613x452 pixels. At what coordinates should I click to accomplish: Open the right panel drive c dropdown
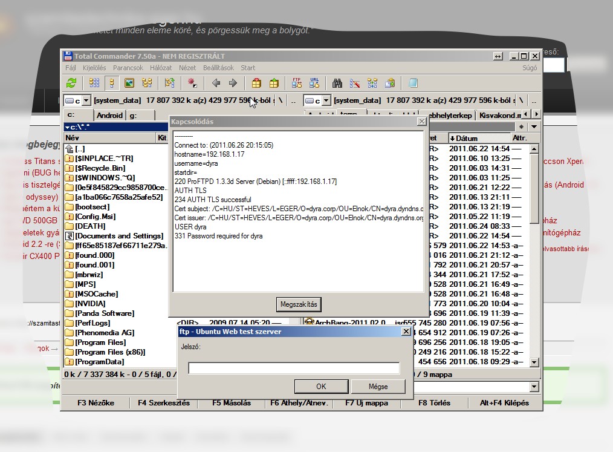[x=326, y=100]
